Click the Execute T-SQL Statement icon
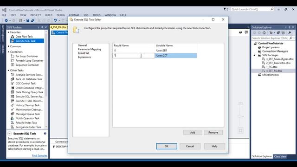This screenshot has width=297, height=167. tap(13, 101)
